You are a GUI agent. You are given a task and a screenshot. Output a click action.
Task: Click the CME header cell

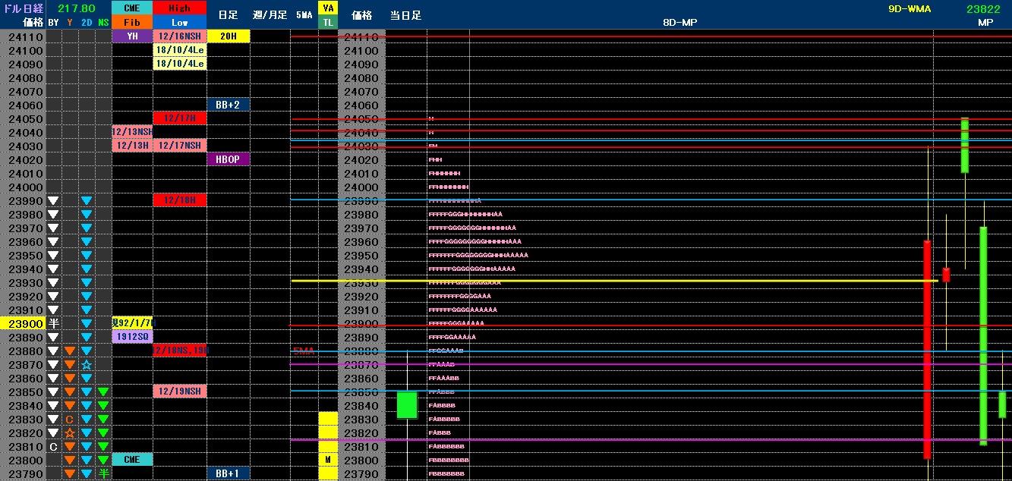point(131,8)
